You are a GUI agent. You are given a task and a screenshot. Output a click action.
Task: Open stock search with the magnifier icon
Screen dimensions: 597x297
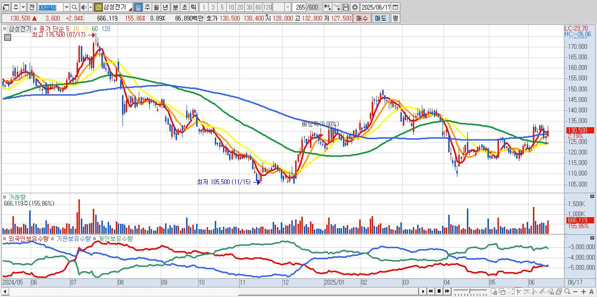pyautogui.click(x=74, y=7)
